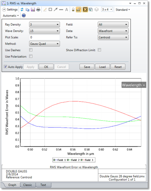Open the window title bar dropdown arrow
Viewport: 151px width, 191px height.
[x=130, y=3]
